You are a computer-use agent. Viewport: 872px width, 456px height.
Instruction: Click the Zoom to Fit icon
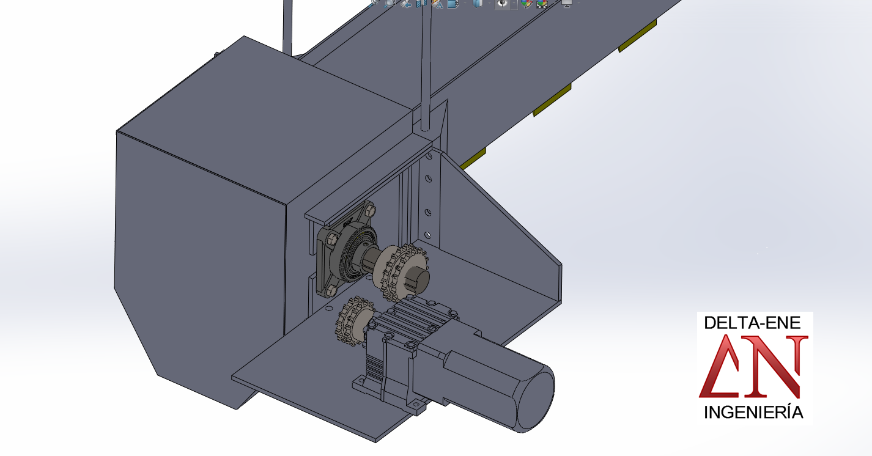[x=374, y=2]
